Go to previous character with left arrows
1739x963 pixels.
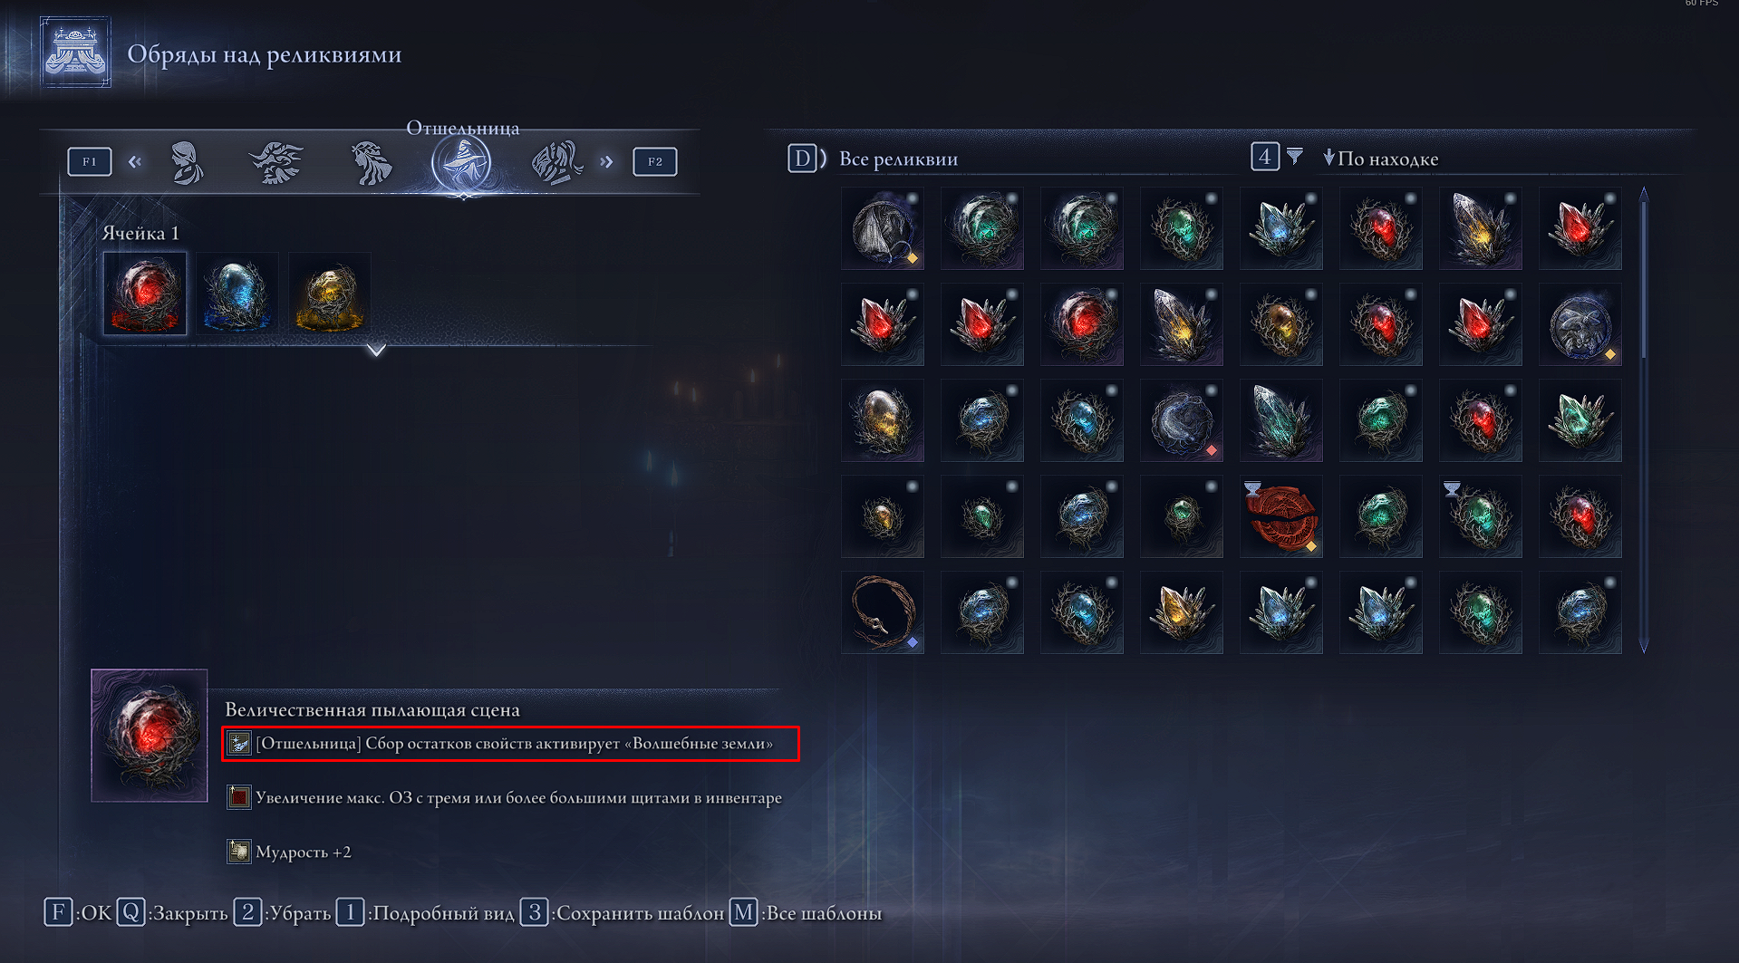(135, 162)
